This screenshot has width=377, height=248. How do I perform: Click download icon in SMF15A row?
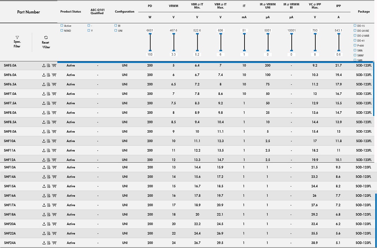[44, 186]
